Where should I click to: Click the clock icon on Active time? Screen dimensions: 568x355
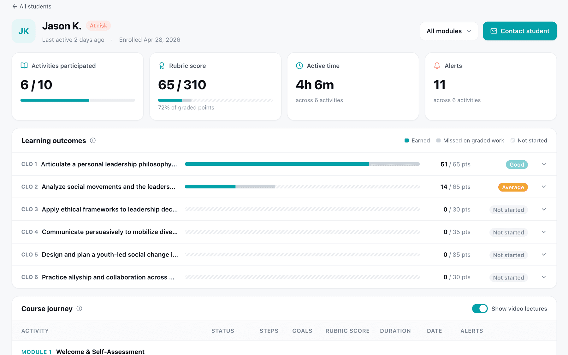(x=299, y=66)
